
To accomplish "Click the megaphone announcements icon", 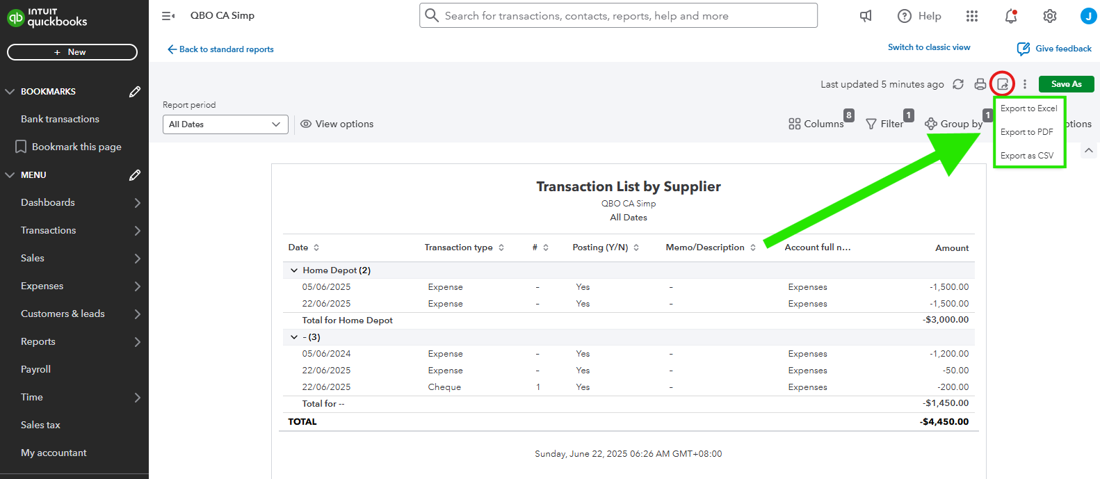I will click(866, 16).
